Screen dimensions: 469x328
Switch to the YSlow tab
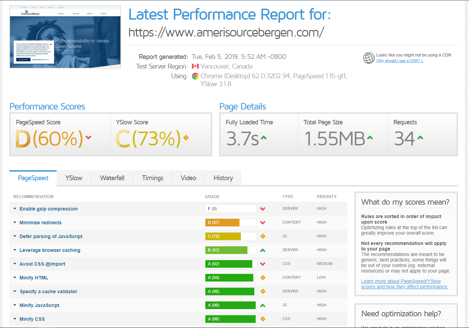pos(74,178)
